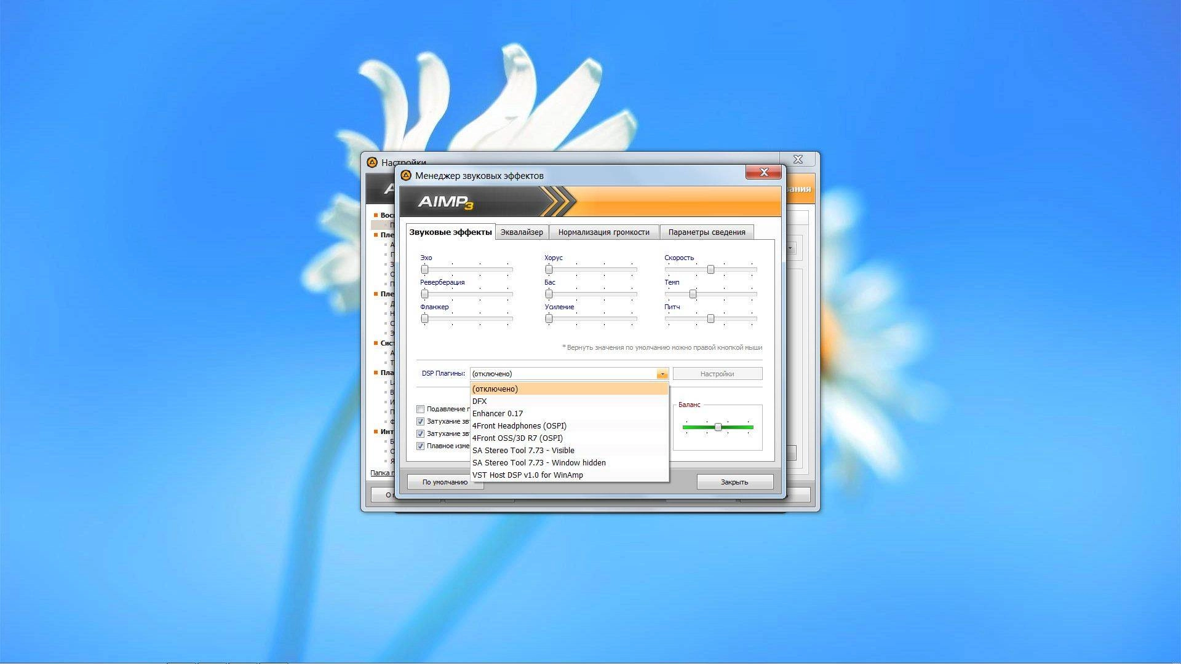Click the Бас slider handle
1181x664 pixels.
point(549,294)
